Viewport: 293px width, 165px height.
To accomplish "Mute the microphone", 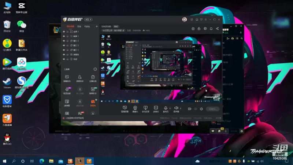I will pyautogui.click(x=166, y=109).
